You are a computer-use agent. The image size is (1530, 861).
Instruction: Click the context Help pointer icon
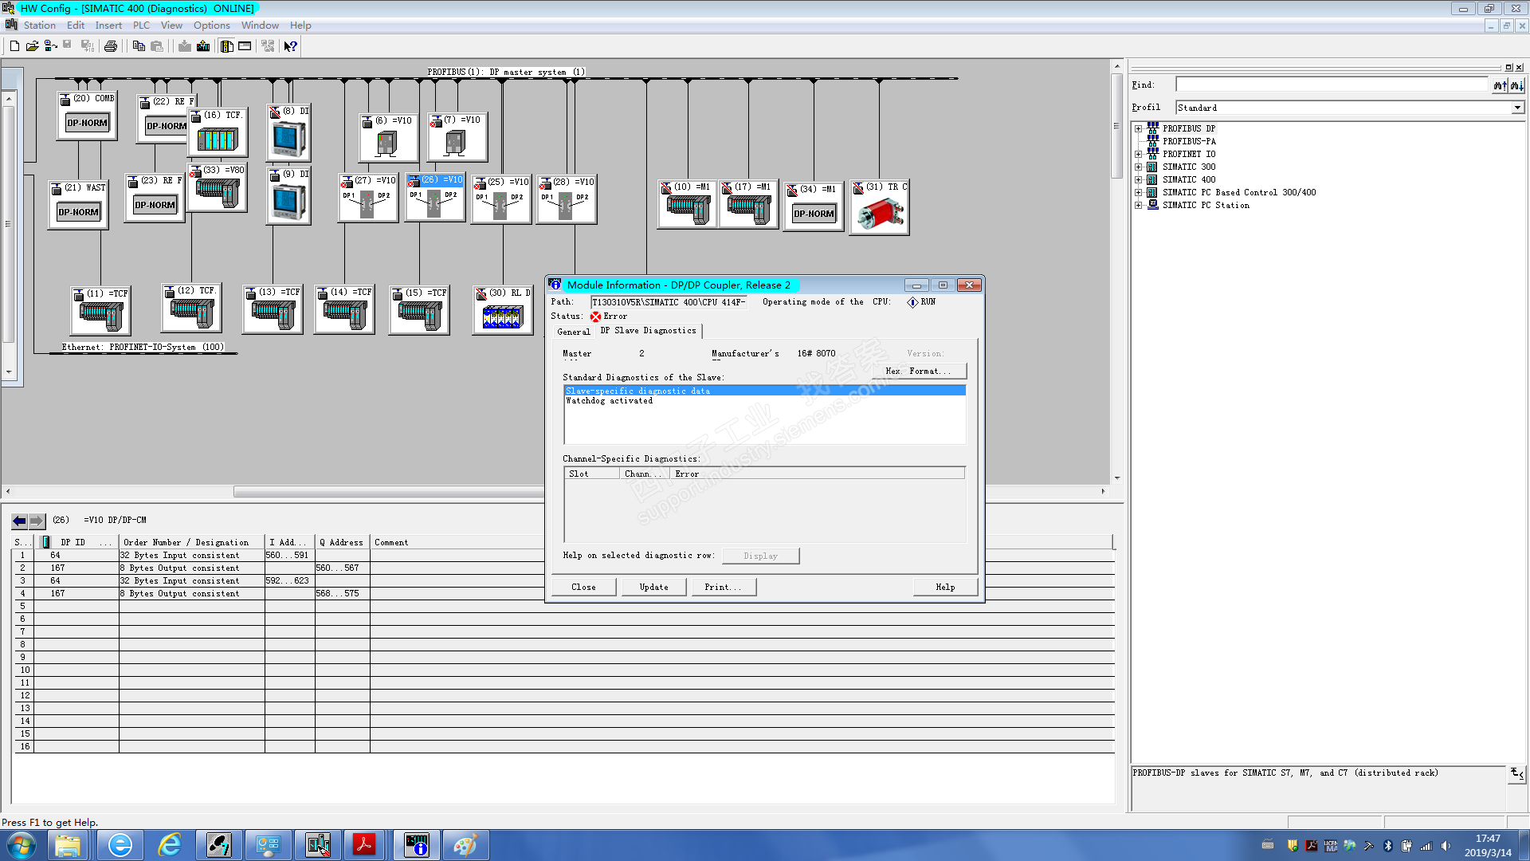[290, 46]
